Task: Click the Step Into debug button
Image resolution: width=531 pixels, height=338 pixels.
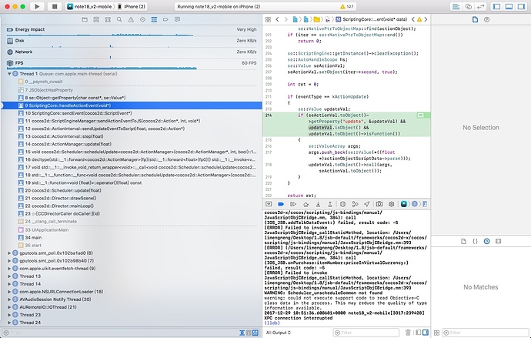Action: 318,204
